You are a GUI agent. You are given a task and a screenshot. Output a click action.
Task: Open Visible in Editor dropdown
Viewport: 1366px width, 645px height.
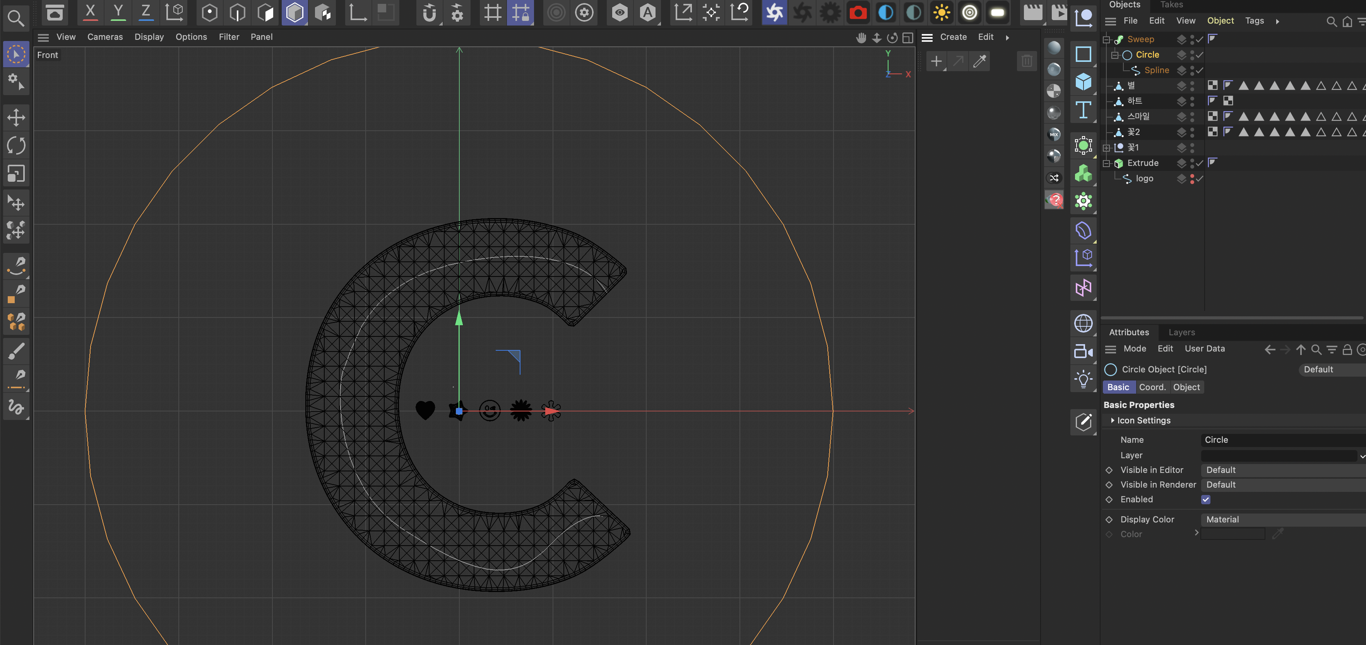[x=1283, y=470]
